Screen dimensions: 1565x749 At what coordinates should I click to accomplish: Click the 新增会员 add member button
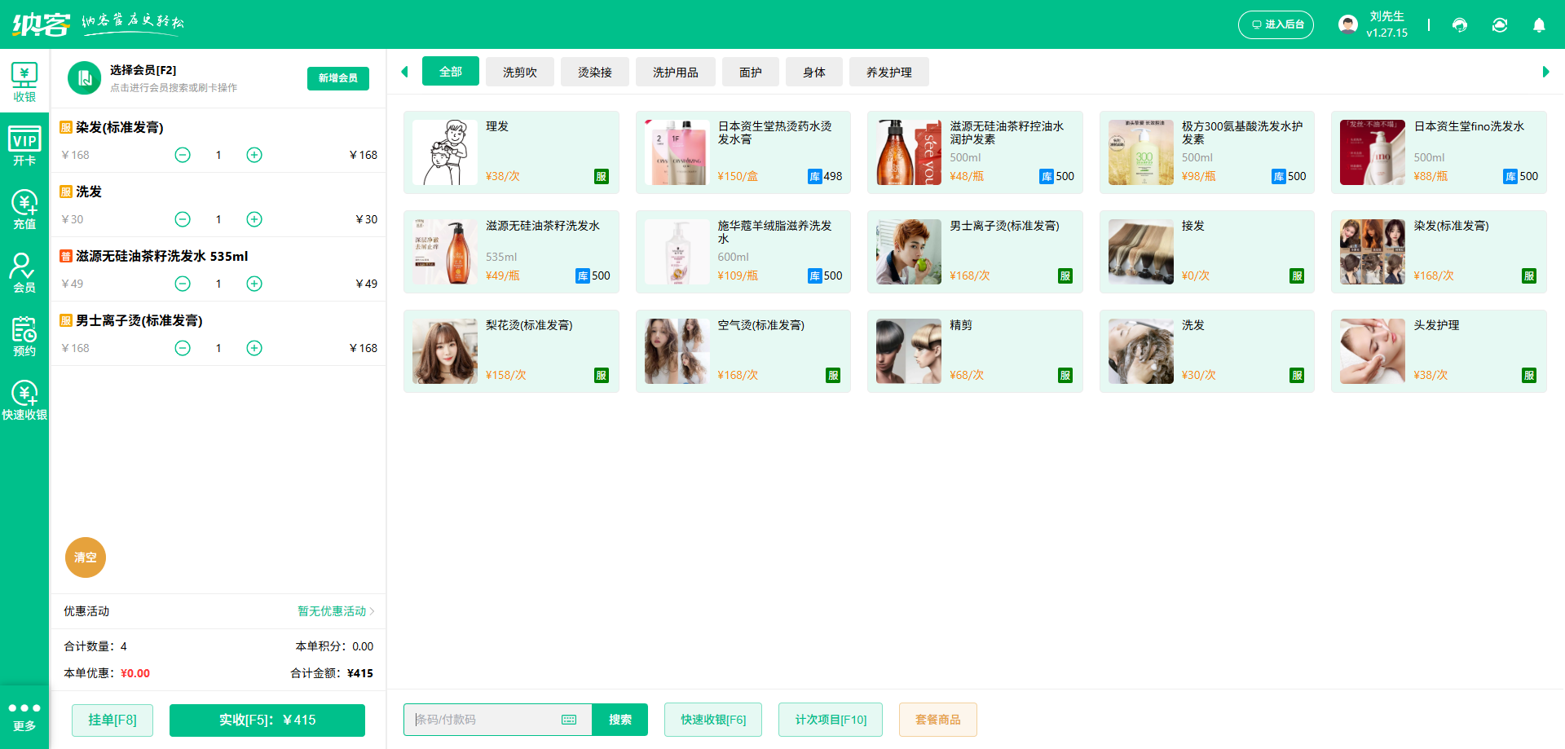coord(337,78)
